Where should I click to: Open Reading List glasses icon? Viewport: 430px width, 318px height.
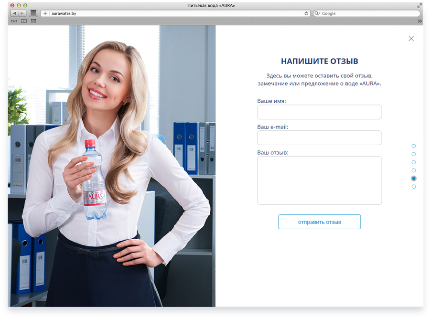click(x=14, y=21)
